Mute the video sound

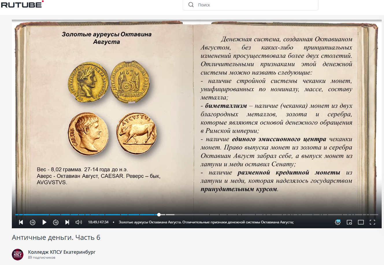click(79, 222)
